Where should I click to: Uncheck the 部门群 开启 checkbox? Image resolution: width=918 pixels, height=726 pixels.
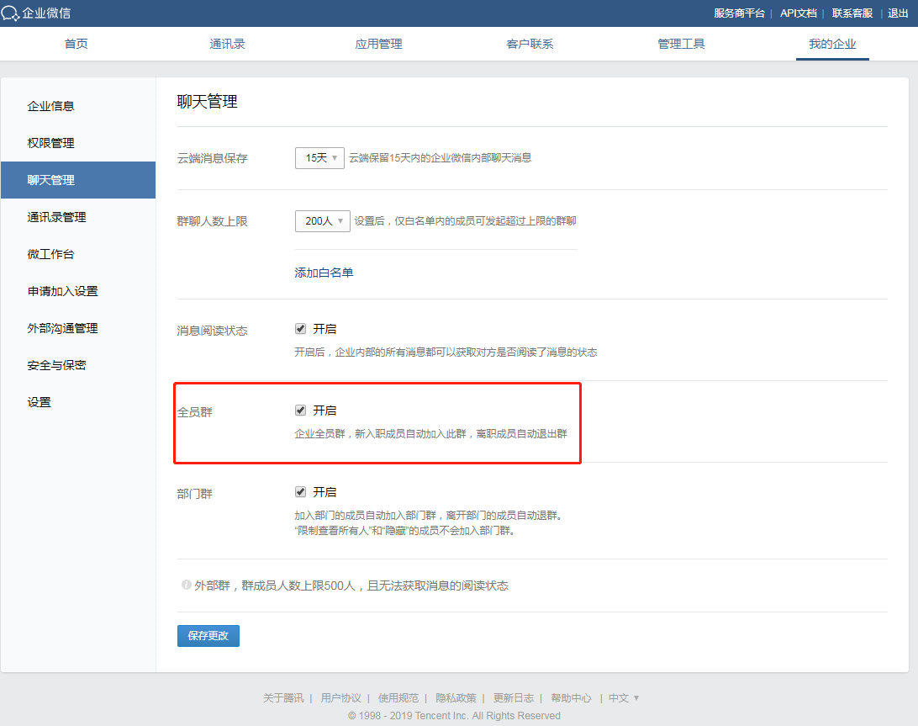[x=300, y=491]
